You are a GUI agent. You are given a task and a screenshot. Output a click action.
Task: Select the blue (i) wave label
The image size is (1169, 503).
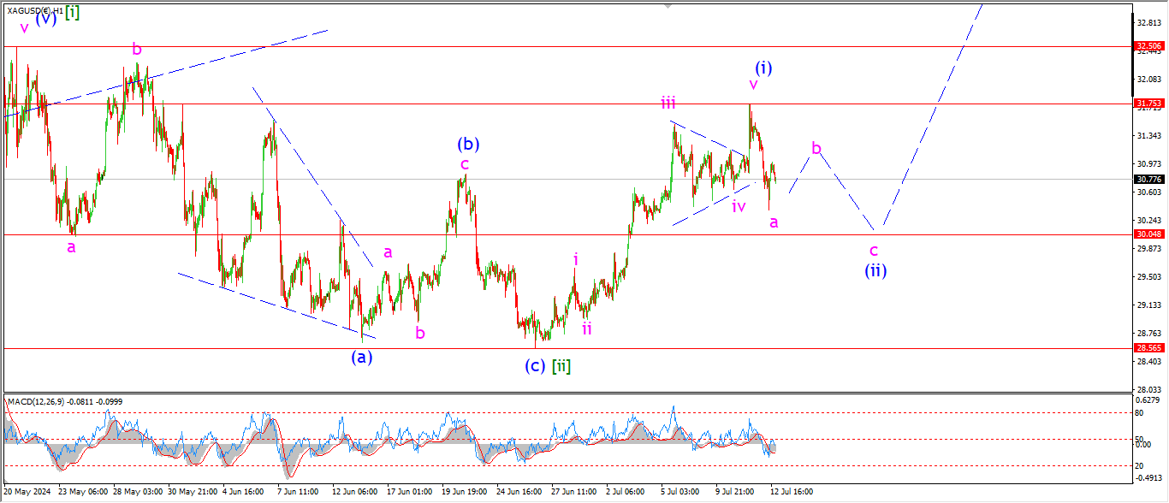tap(763, 68)
